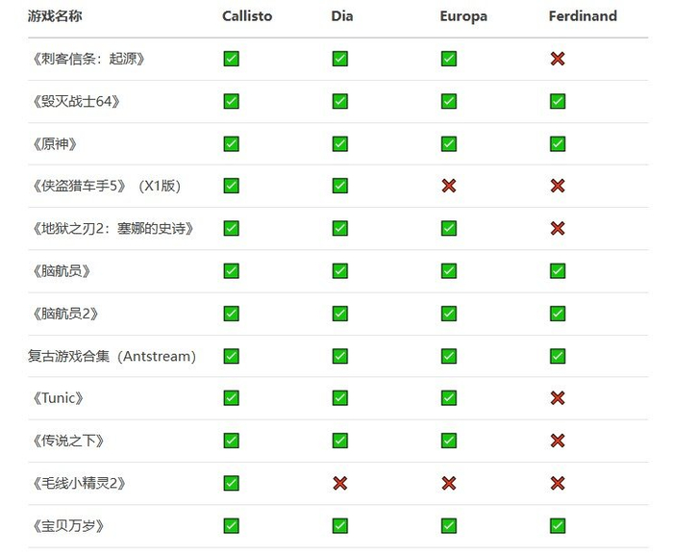Click the green check for 宝贝万岁 under Europa
673x557 pixels.
pos(449,525)
